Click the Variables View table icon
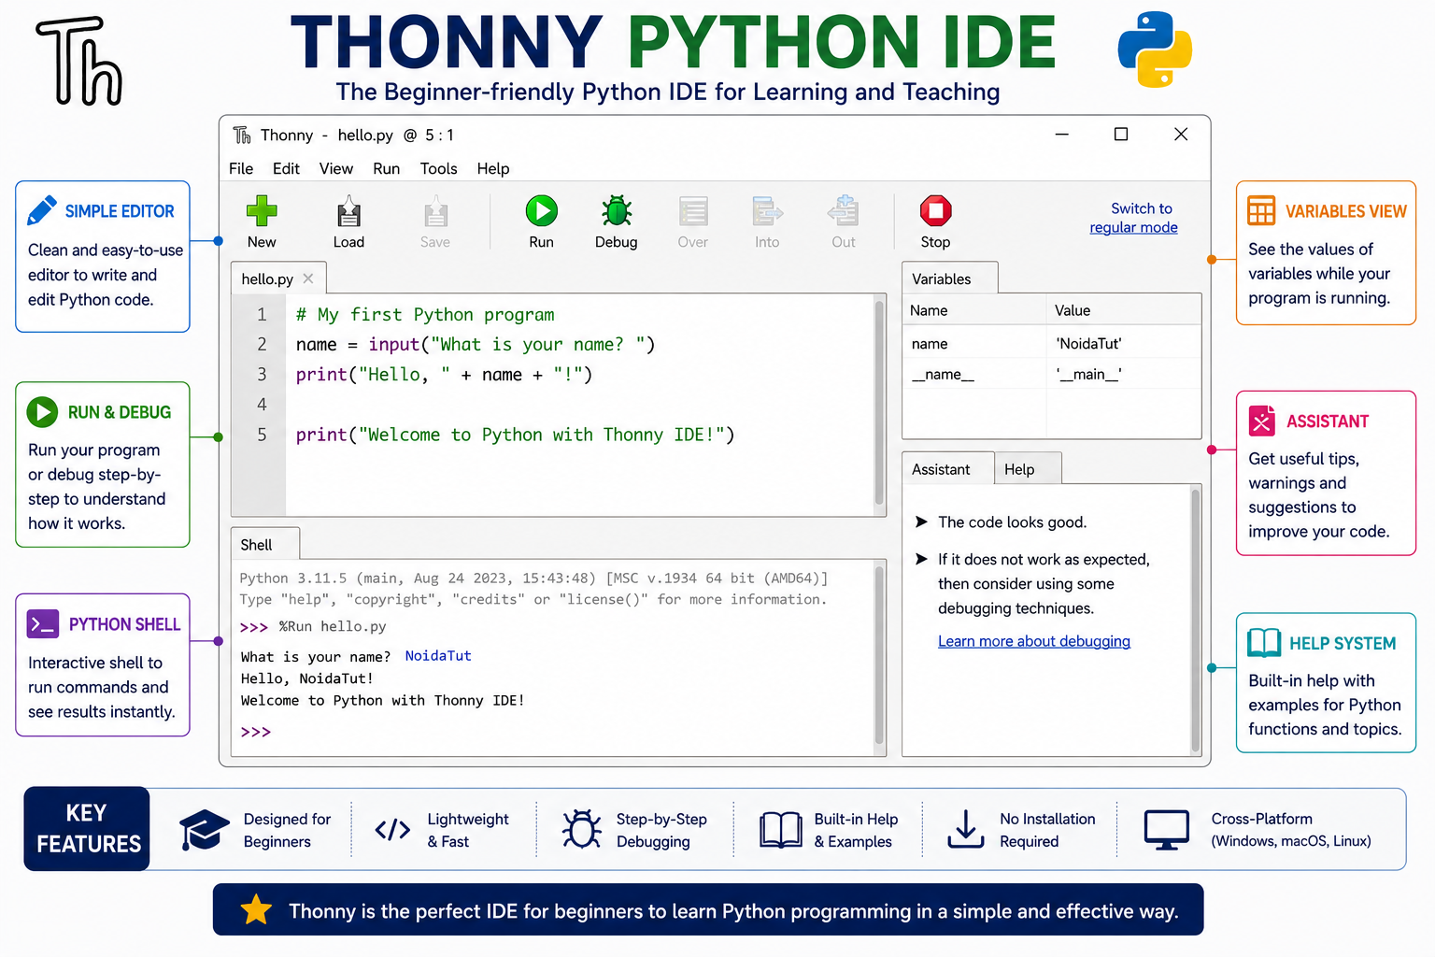The height and width of the screenshot is (957, 1435). 1261,210
